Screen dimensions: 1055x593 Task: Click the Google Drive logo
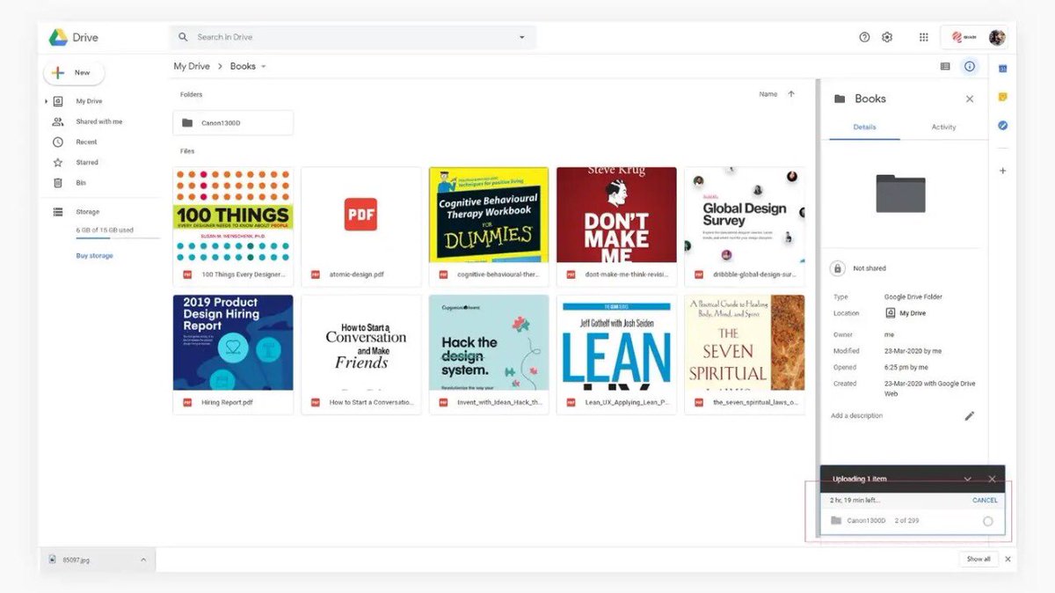[x=58, y=37]
